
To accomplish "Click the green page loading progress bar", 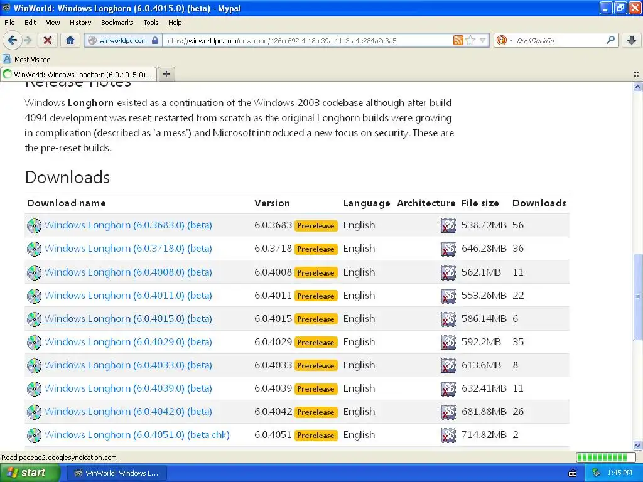I will pos(607,458).
